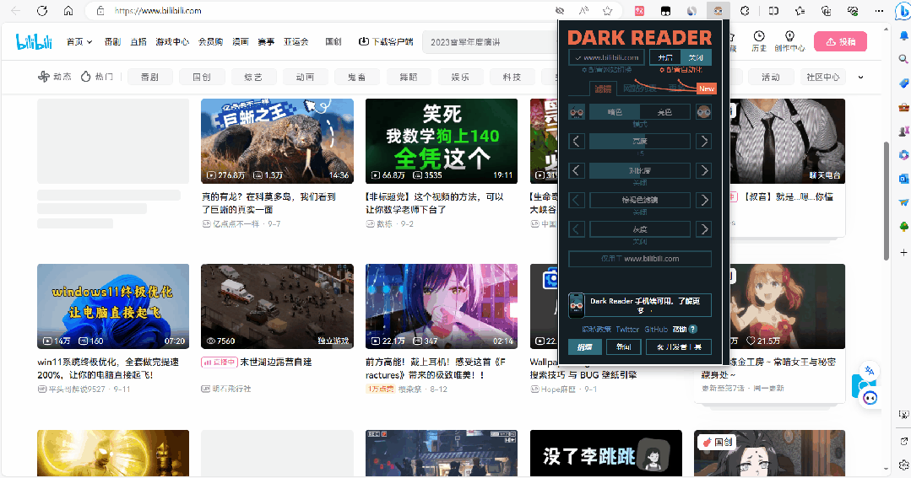Switch Dark Reader to 开启 (on)
Viewport: 911px width, 478px height.
tap(665, 57)
